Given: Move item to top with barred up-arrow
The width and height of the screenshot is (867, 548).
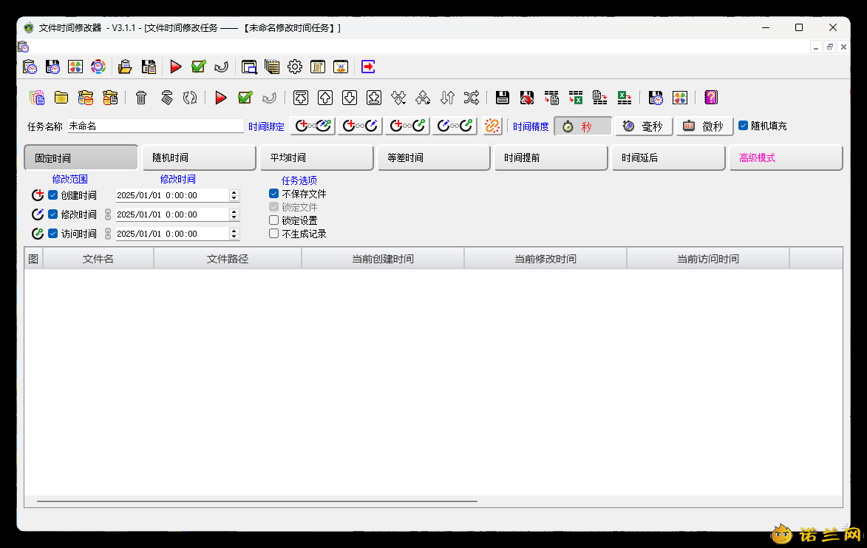Looking at the screenshot, I should 301,98.
